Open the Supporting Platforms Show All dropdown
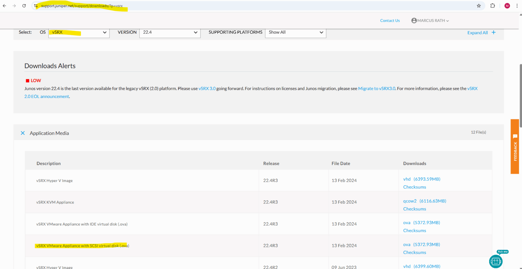This screenshot has height=269, width=522. [x=295, y=32]
